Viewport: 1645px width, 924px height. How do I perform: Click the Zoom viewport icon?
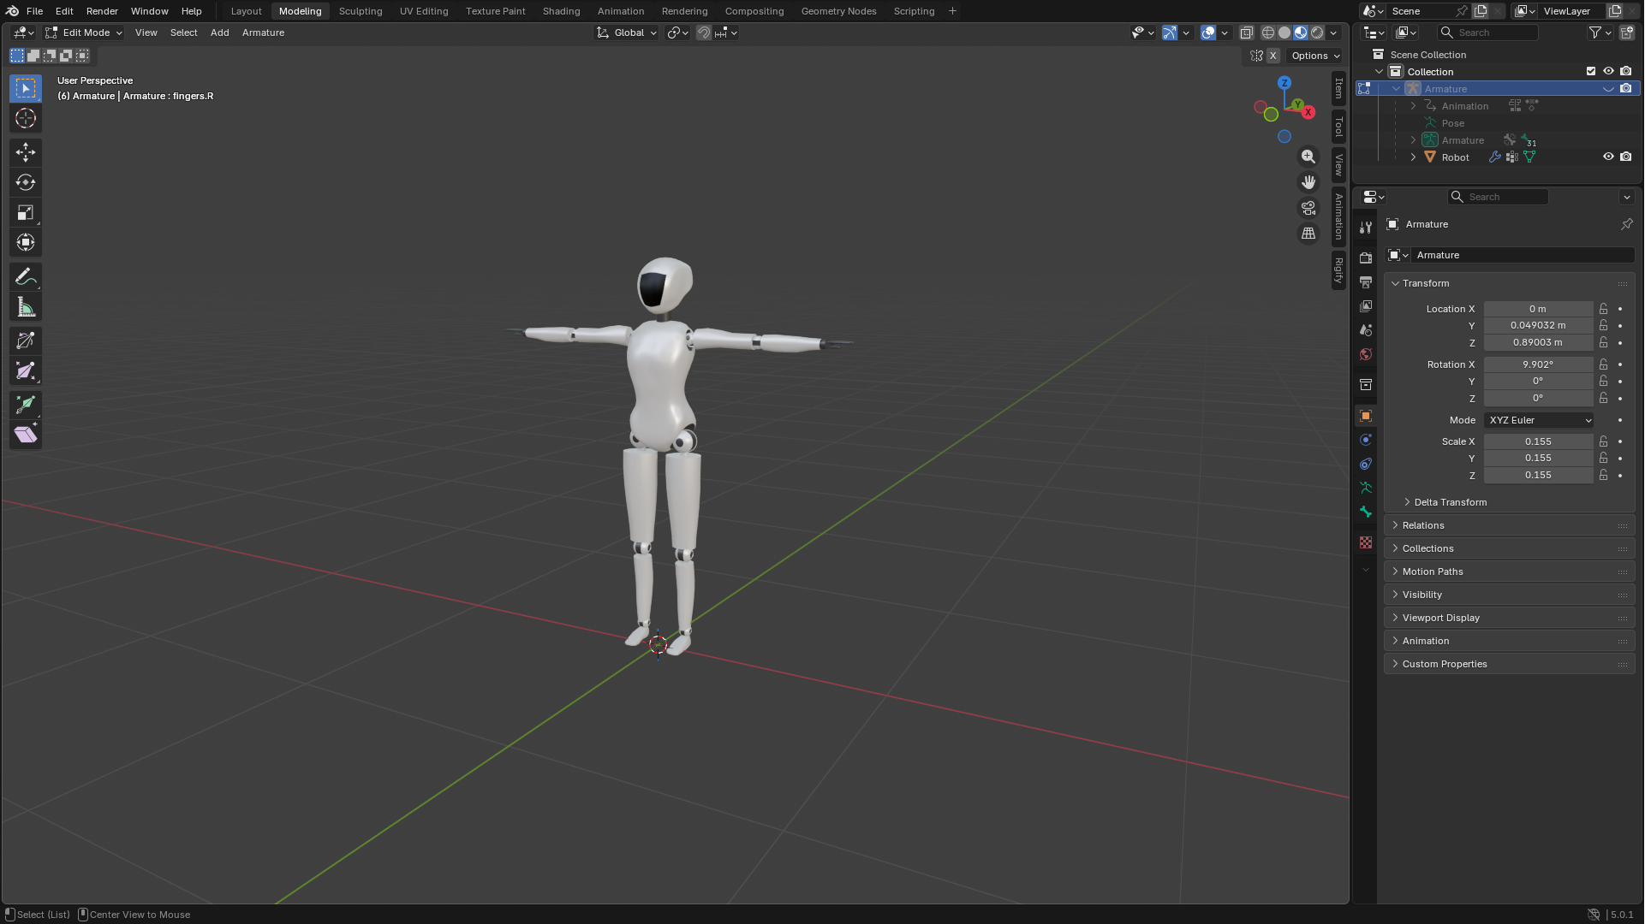tap(1308, 157)
